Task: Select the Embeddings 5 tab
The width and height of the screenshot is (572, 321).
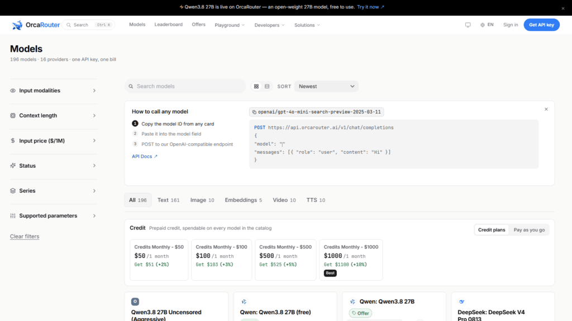Action: click(x=244, y=200)
